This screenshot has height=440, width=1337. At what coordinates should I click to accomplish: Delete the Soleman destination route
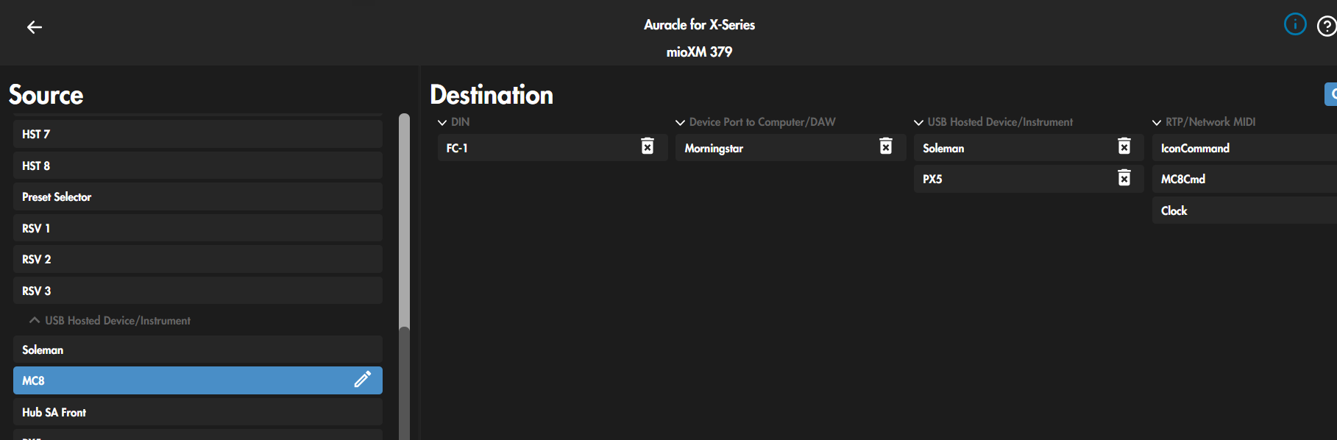coord(1124,147)
